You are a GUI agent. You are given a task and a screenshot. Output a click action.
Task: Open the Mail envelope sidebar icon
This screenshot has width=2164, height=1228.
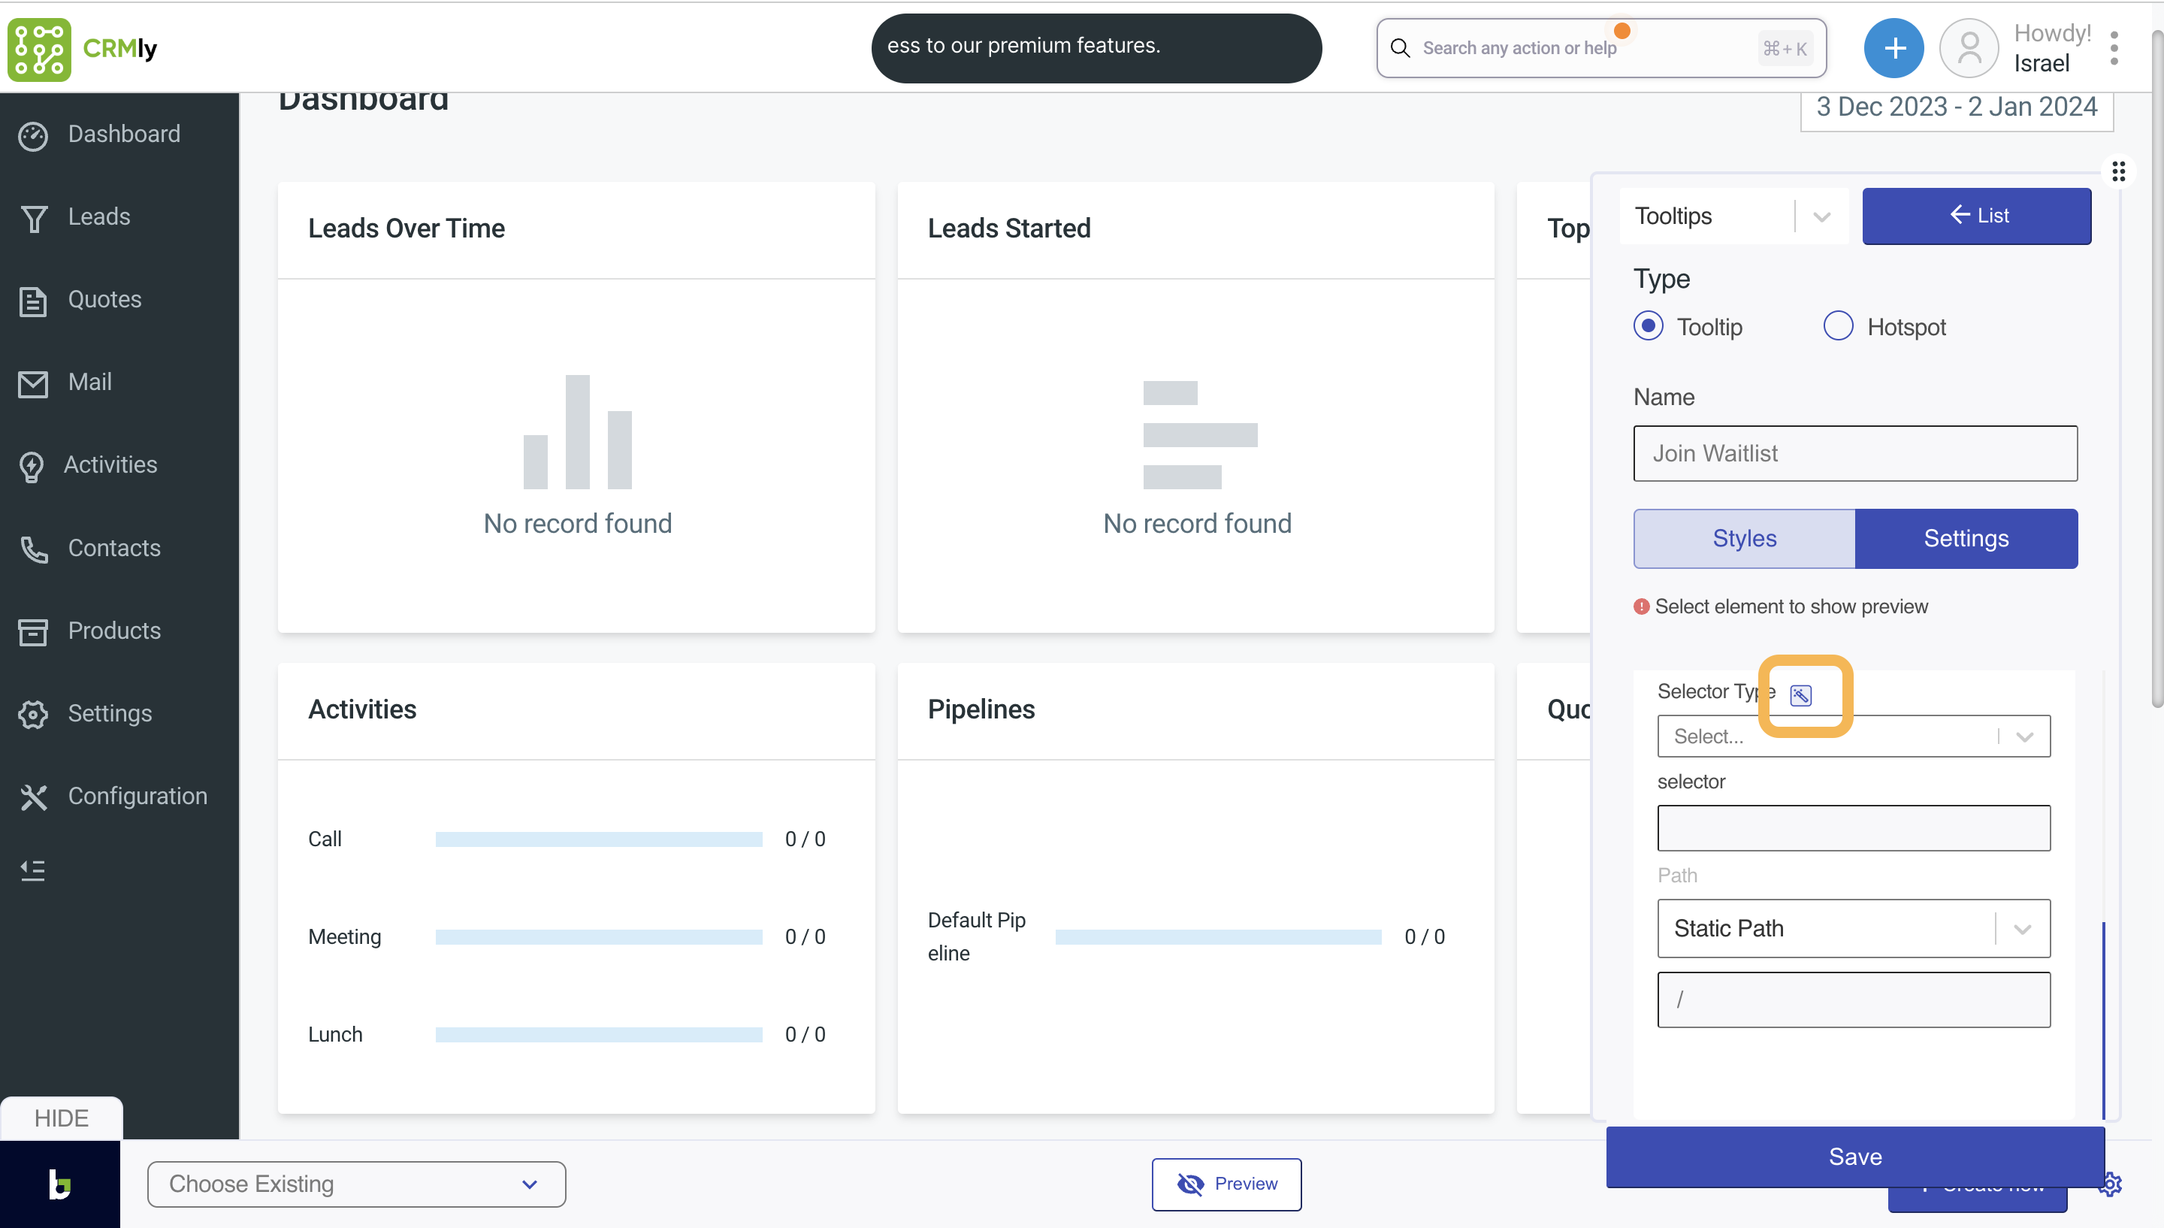[x=34, y=383]
